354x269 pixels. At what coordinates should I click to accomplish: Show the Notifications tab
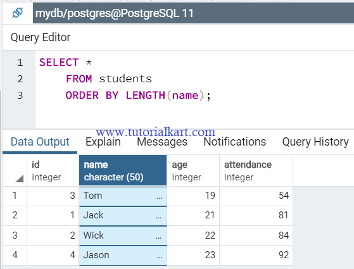coord(235,142)
